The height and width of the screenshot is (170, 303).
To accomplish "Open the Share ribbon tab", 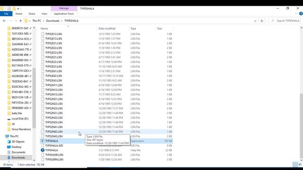I will point(32,14).
